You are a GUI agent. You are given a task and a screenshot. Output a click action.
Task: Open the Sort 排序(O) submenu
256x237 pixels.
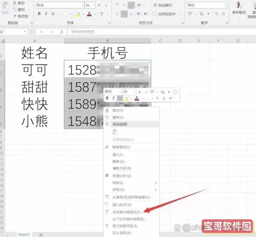[132, 190]
